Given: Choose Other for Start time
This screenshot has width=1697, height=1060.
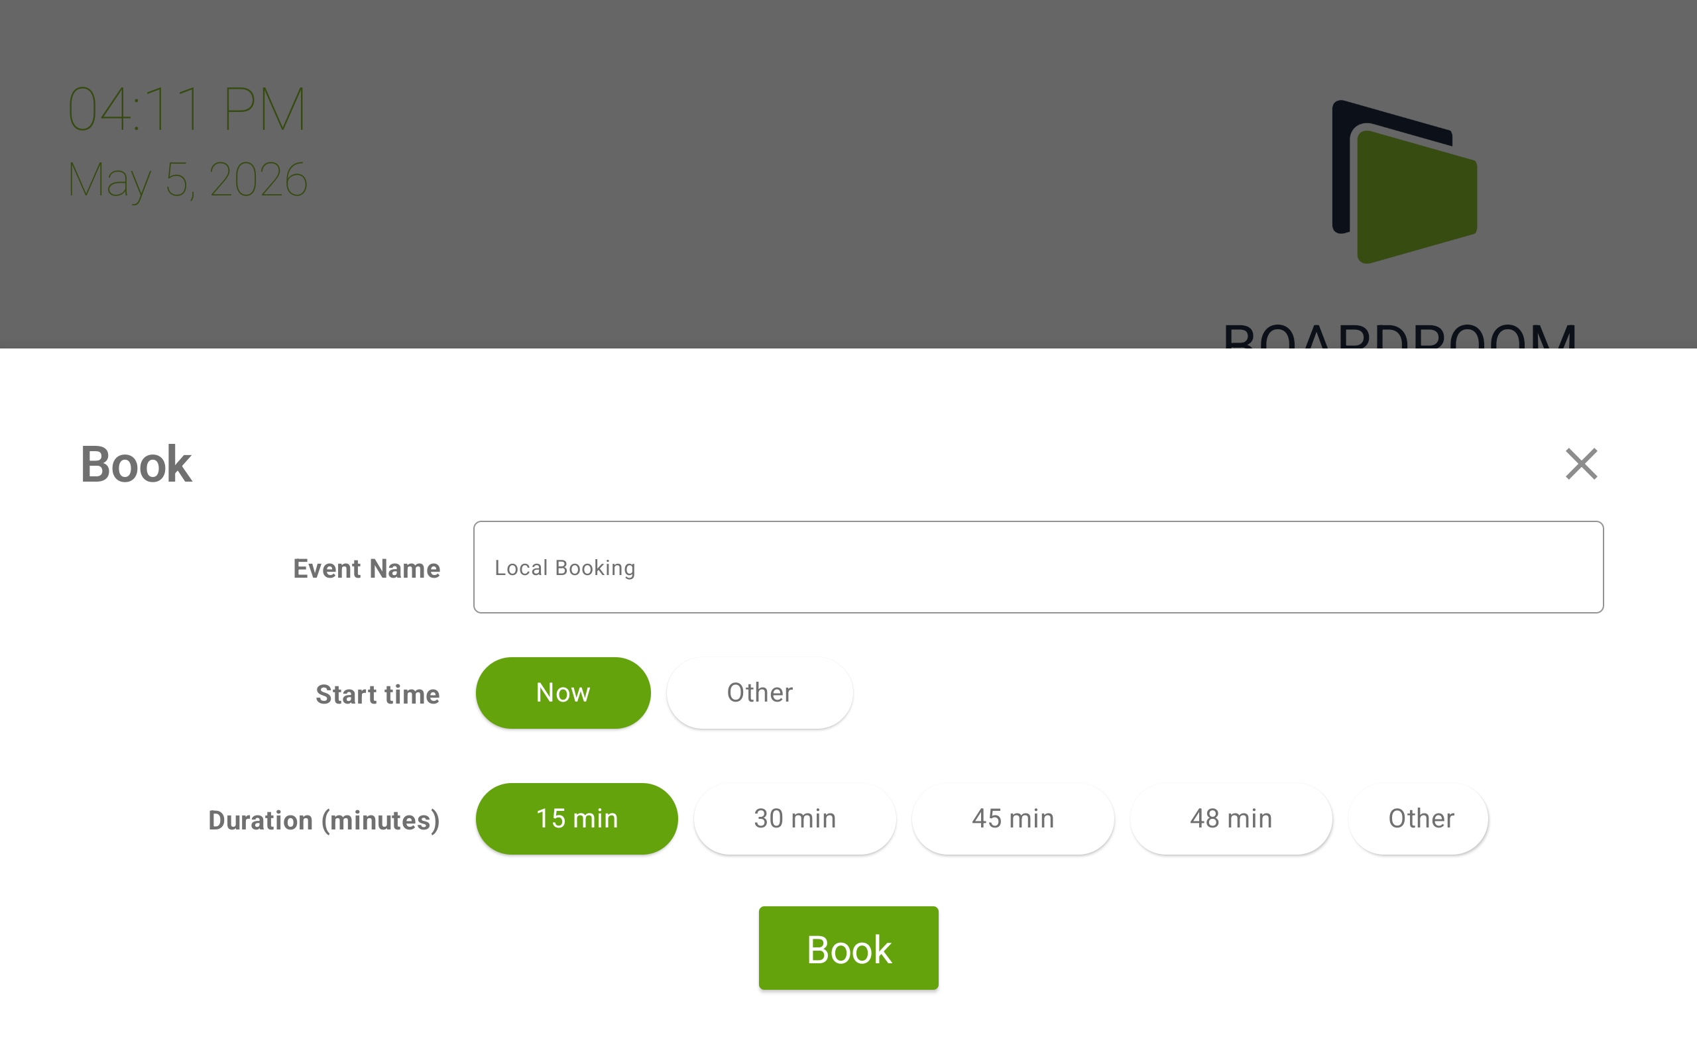Looking at the screenshot, I should 760,693.
